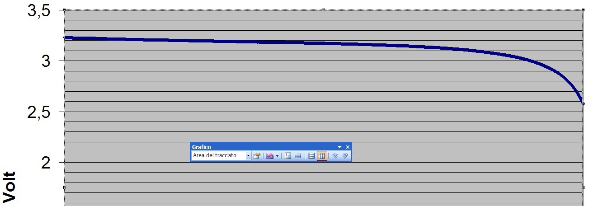The image size is (589, 206).
Task: Click the last data point of curve
Action: coord(583,103)
